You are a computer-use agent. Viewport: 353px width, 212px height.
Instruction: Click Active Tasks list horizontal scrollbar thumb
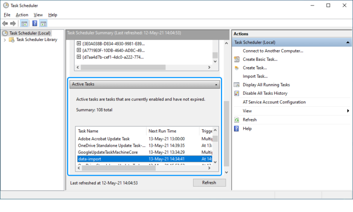119,168
